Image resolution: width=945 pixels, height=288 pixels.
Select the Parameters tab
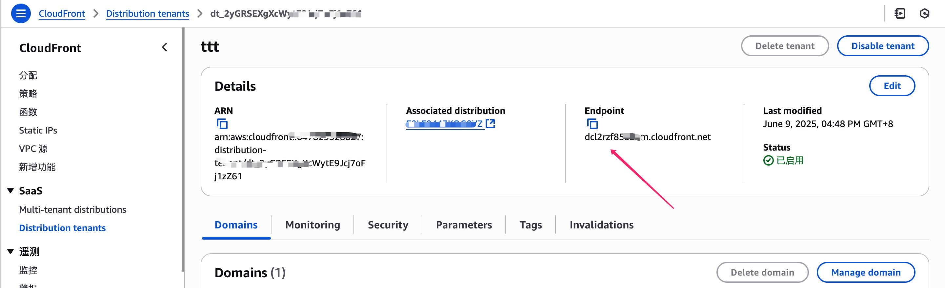464,225
